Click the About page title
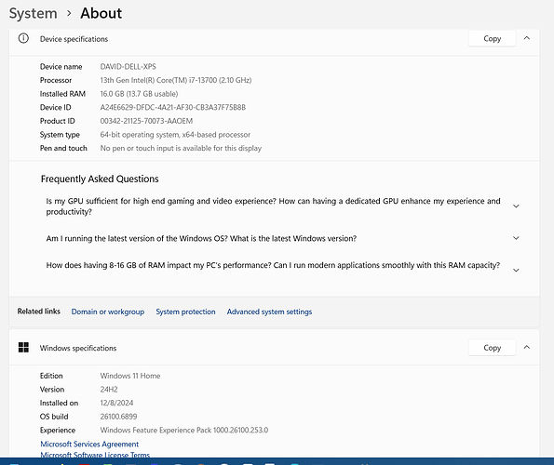 (x=101, y=13)
